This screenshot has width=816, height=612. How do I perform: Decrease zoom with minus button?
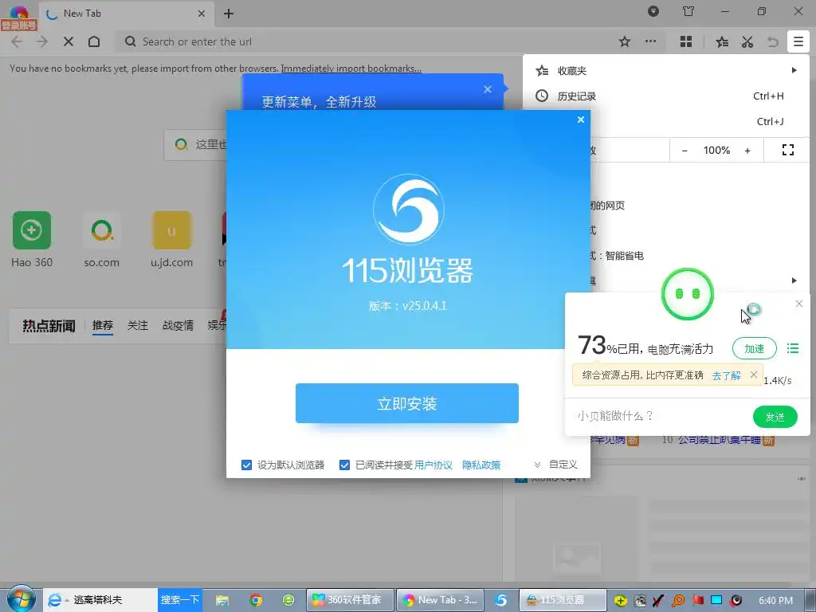[x=685, y=151]
